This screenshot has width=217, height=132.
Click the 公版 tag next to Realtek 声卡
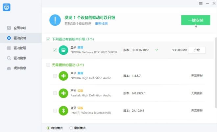[x=80, y=91]
